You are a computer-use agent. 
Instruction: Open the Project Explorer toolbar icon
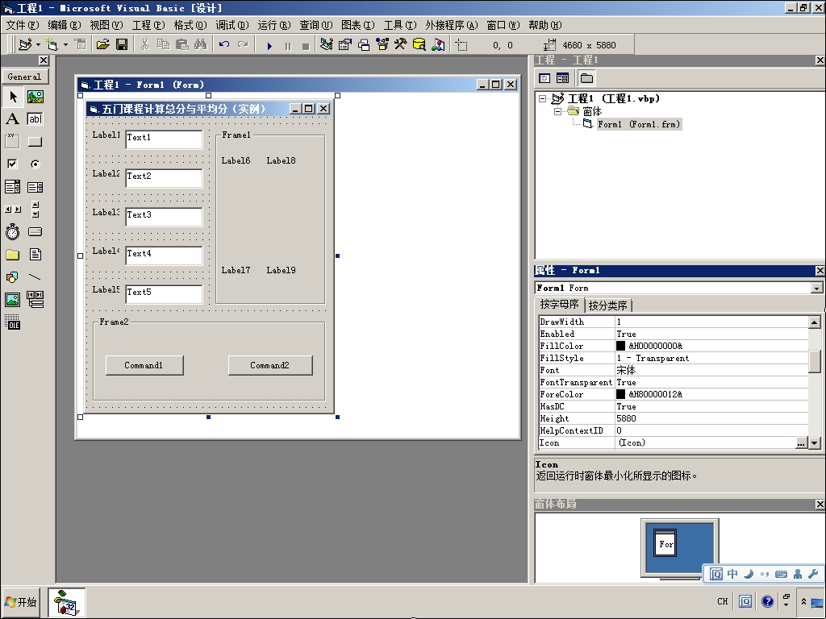327,45
